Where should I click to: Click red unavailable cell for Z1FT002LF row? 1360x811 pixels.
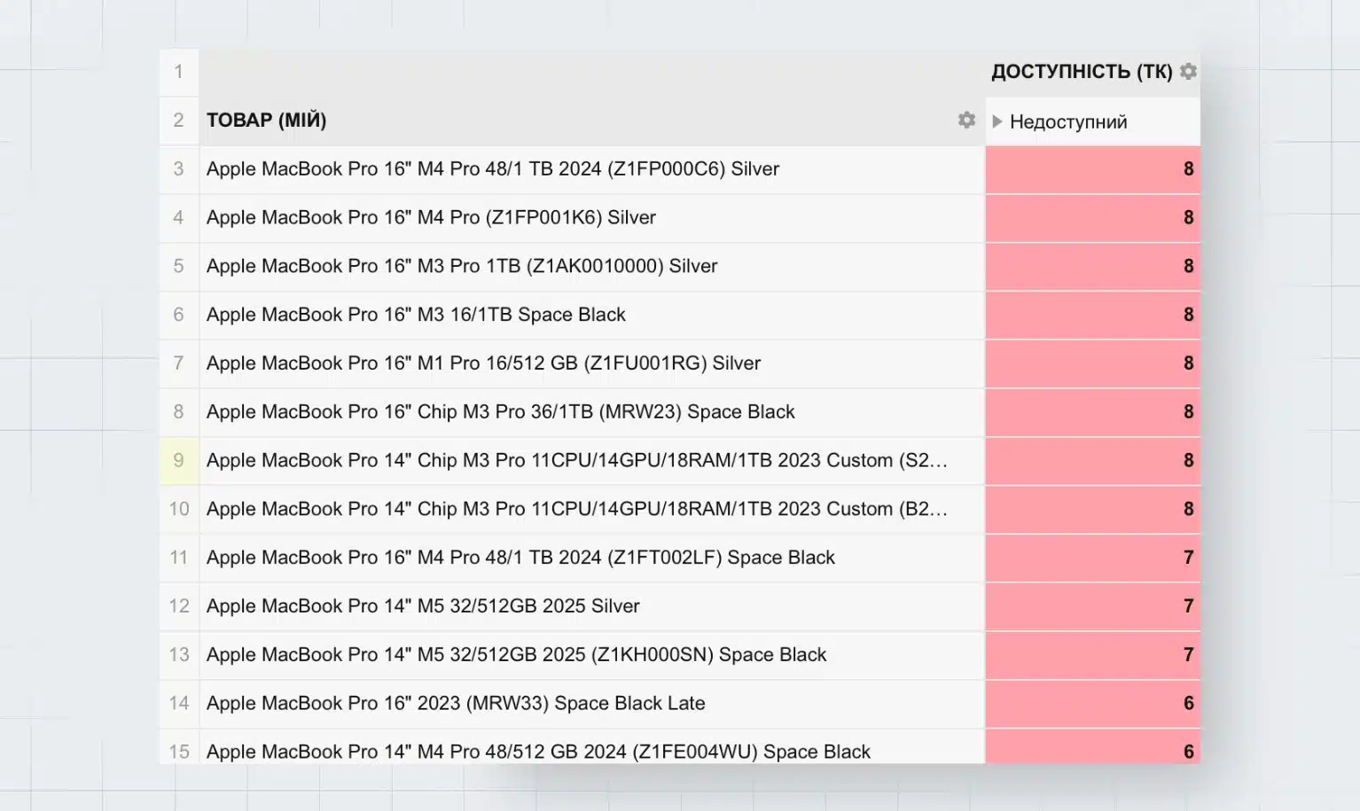point(1092,558)
